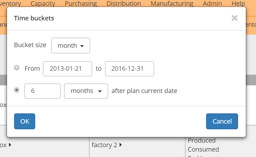Open the Bucket size month dropdown
The height and width of the screenshot is (157, 256).
71,46
